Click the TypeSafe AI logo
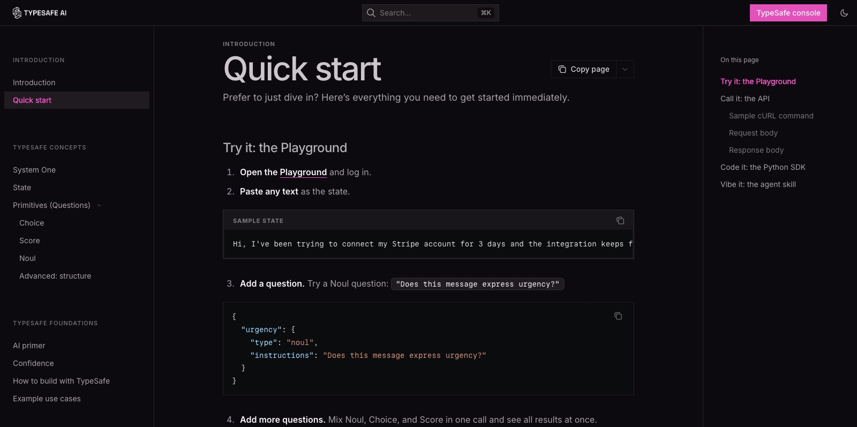The image size is (857, 427). click(40, 13)
